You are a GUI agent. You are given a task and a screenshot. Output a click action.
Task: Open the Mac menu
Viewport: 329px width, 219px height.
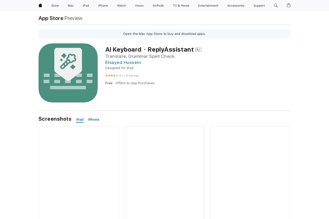[71, 6]
